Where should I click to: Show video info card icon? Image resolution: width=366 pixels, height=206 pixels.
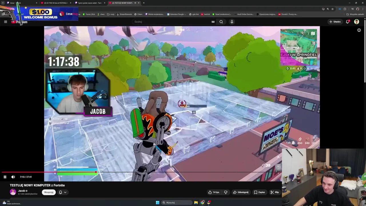click(359, 30)
